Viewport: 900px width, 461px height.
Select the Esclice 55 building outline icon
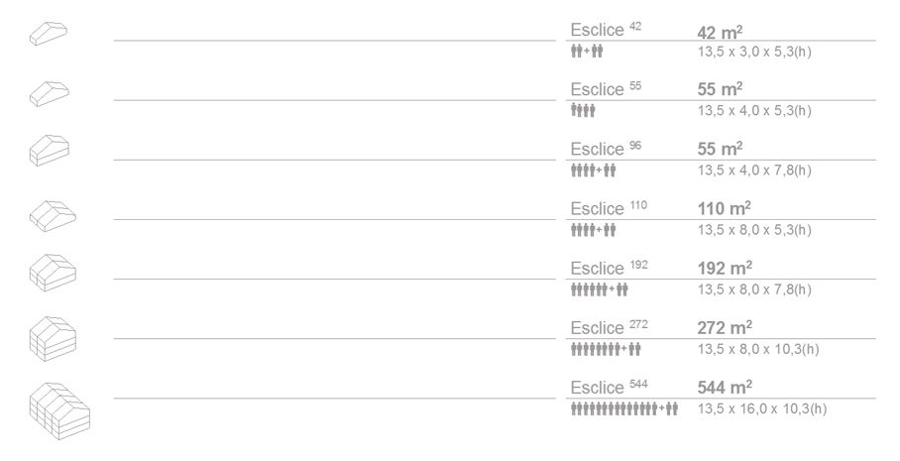[47, 92]
